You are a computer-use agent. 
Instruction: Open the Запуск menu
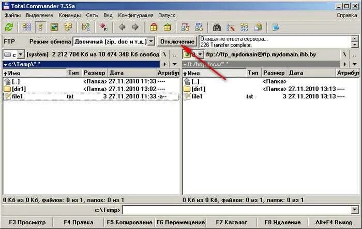[x=167, y=15]
